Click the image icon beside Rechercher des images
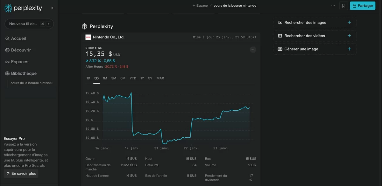 280,23
